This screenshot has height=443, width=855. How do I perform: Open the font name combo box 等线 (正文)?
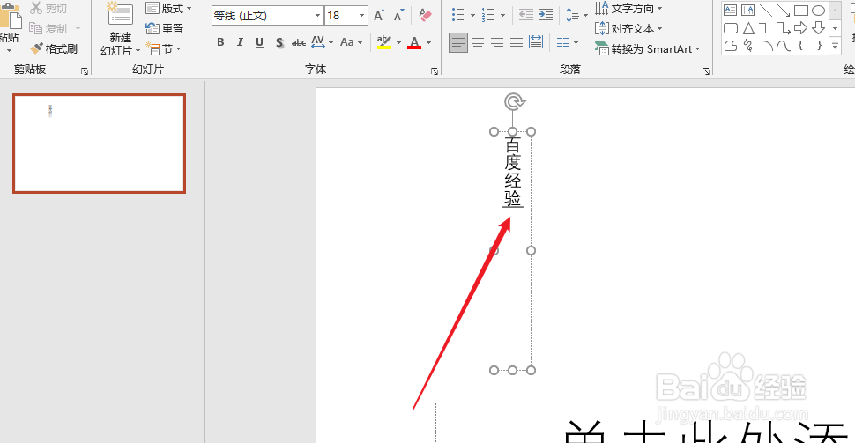tap(267, 16)
